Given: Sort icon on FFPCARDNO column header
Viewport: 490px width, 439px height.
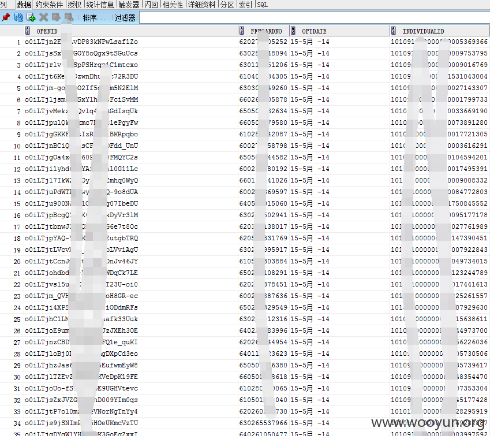Looking at the screenshot, I should (x=242, y=31).
